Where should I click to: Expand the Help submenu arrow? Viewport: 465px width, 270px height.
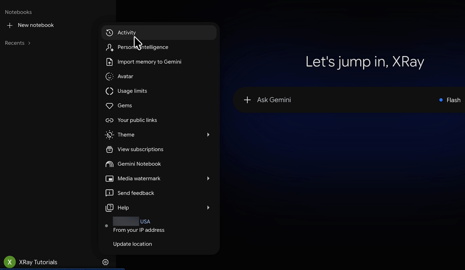point(208,207)
